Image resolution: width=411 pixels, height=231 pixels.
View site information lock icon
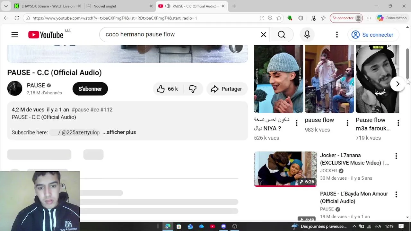click(28, 18)
